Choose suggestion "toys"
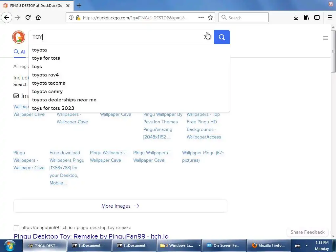This screenshot has height=252, width=336. pyautogui.click(x=129, y=67)
